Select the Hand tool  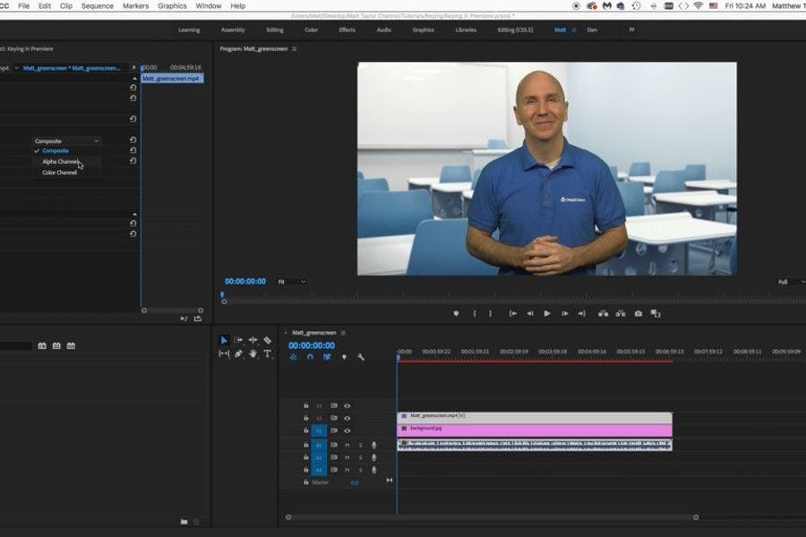click(x=253, y=354)
